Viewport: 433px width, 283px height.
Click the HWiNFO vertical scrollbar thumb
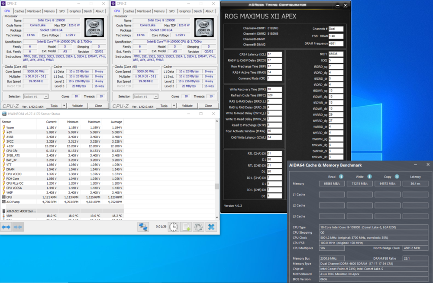point(217,186)
